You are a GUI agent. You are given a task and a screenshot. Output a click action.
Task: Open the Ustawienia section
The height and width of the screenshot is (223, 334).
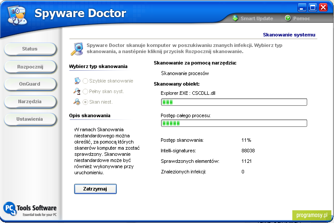pos(30,119)
